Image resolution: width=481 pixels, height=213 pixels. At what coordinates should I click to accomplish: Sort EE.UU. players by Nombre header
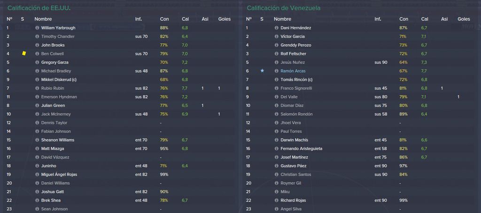pyautogui.click(x=43, y=19)
